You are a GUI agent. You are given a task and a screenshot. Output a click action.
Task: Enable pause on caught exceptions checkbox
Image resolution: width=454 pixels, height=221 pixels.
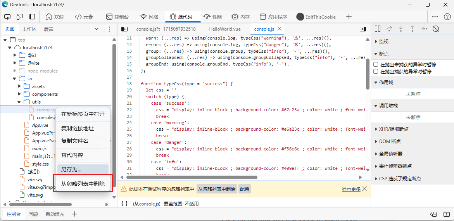click(x=376, y=71)
